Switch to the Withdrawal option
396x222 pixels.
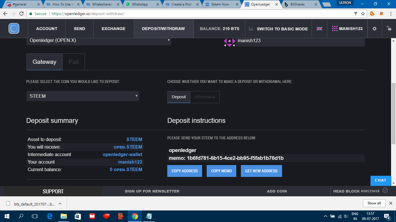(x=205, y=97)
